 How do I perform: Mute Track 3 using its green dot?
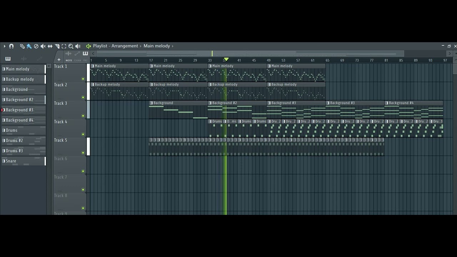tap(83, 116)
